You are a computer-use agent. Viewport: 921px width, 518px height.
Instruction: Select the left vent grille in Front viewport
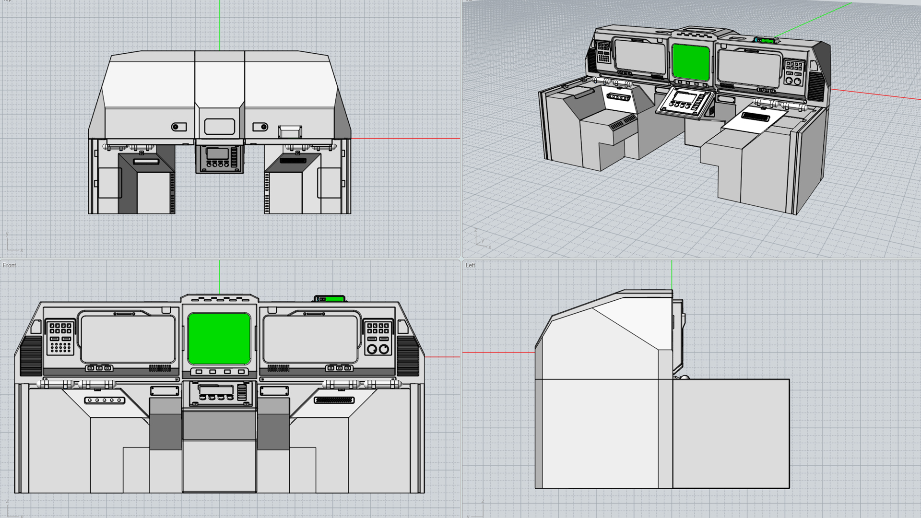pos(31,355)
